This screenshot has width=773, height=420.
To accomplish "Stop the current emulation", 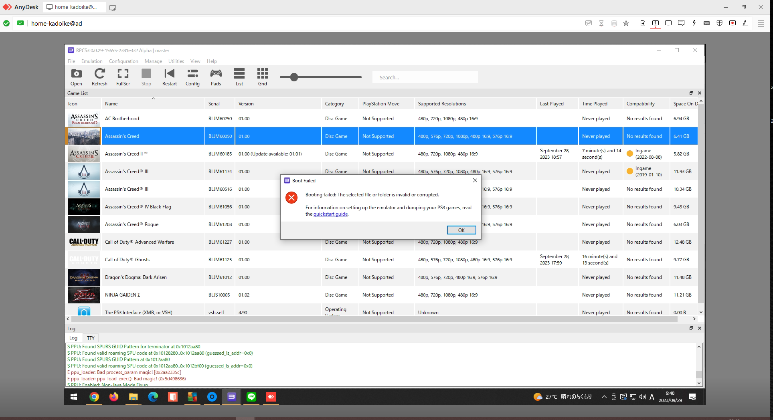I will 146,77.
